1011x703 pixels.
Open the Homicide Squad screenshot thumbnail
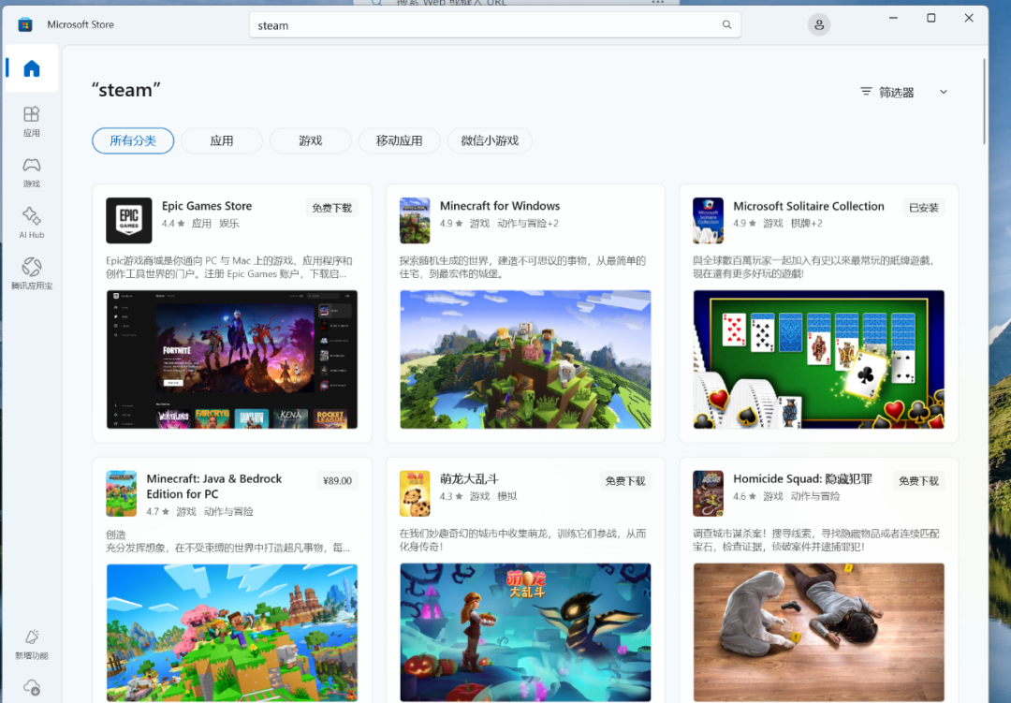tap(819, 633)
